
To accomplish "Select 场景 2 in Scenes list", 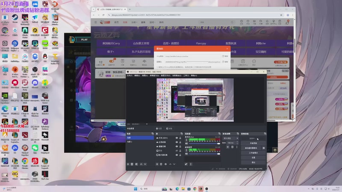I will [x=140, y=142].
